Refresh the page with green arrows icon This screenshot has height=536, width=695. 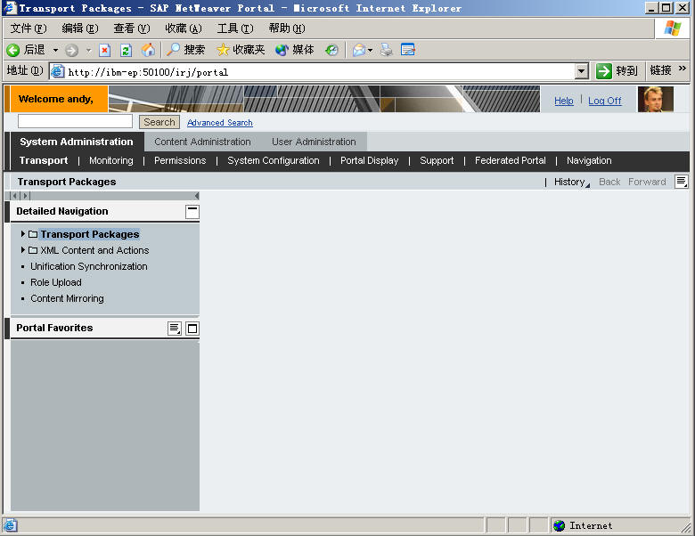[126, 50]
